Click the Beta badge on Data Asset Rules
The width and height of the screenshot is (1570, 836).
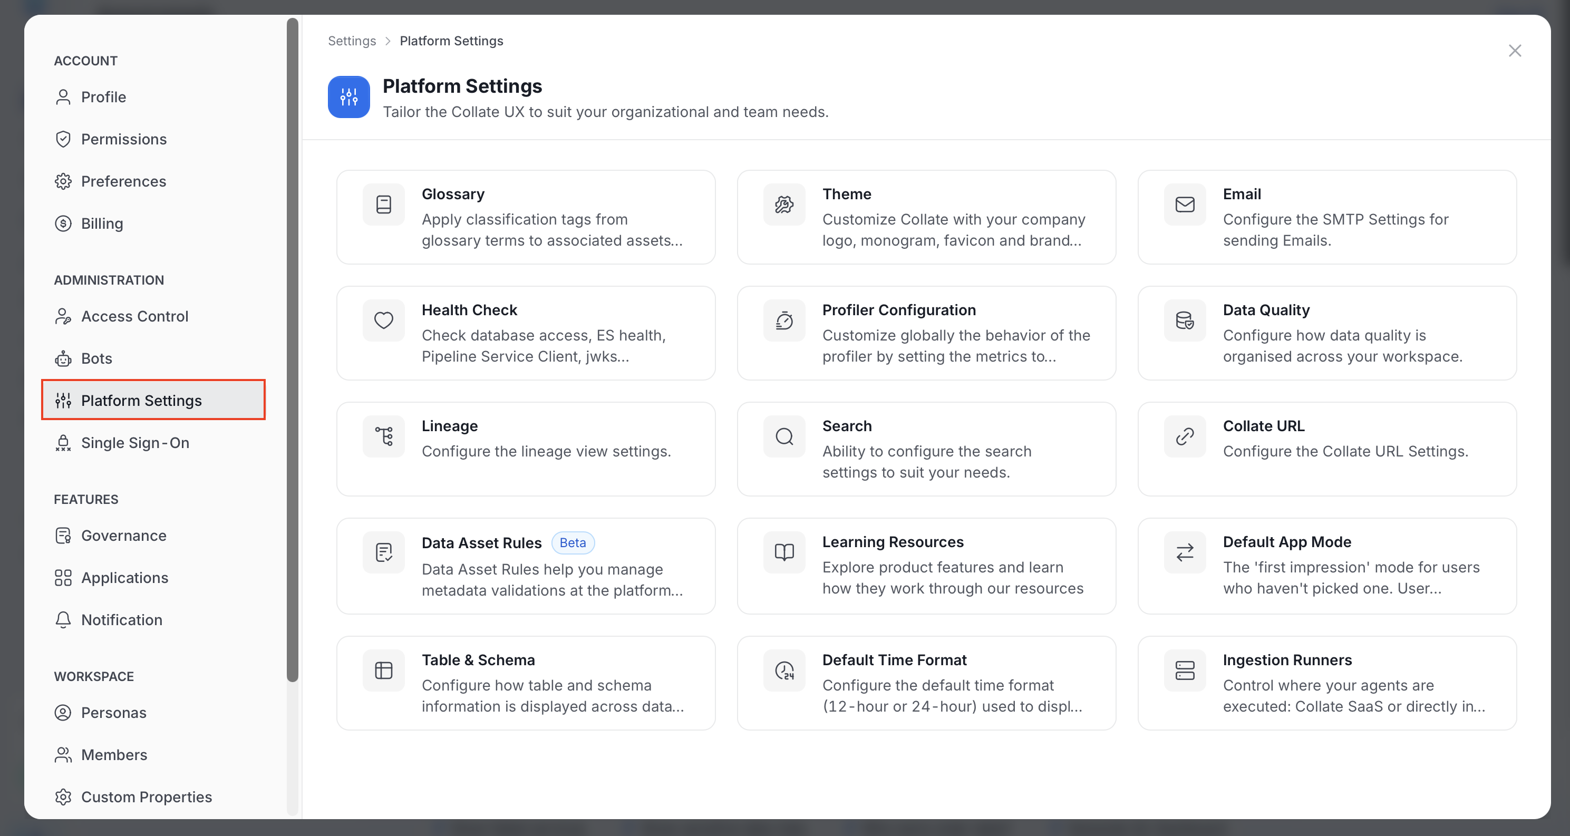(573, 542)
